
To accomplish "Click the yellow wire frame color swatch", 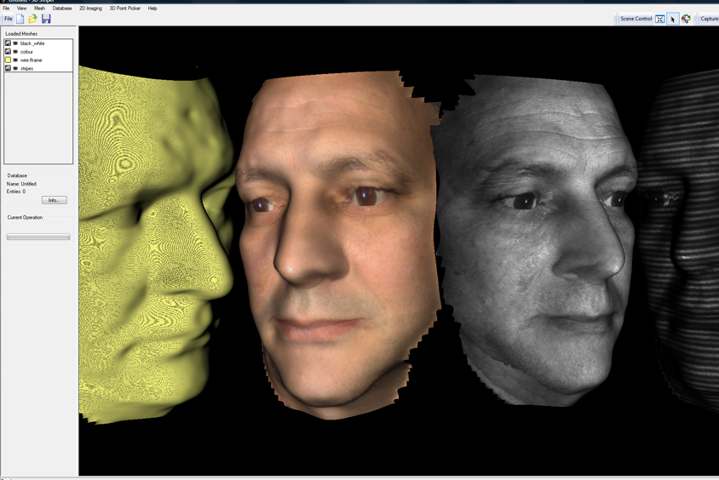I will point(9,60).
